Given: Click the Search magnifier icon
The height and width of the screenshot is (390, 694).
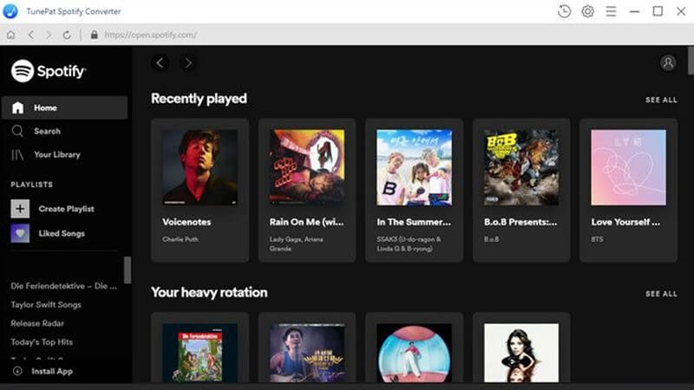Looking at the screenshot, I should pyautogui.click(x=17, y=131).
